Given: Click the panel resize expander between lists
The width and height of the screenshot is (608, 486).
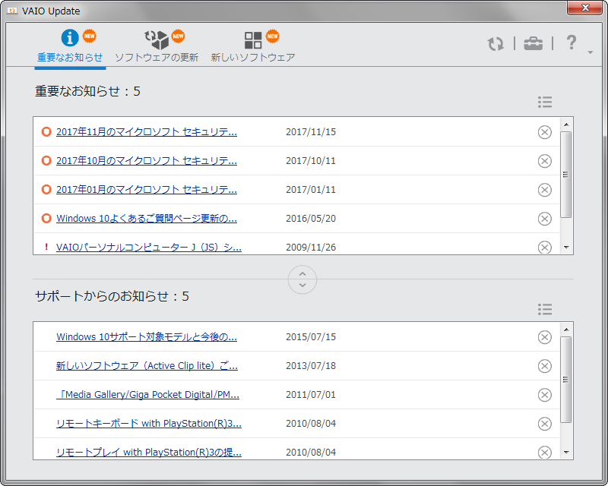Looking at the screenshot, I should (x=302, y=279).
